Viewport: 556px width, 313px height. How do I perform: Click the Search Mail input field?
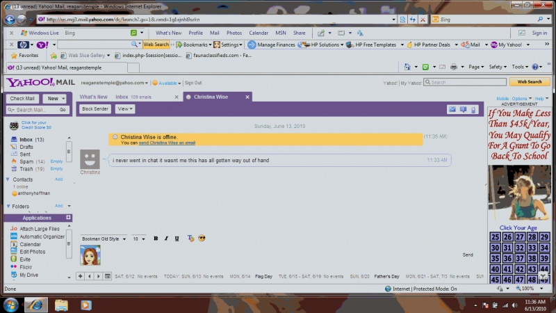tap(32, 110)
